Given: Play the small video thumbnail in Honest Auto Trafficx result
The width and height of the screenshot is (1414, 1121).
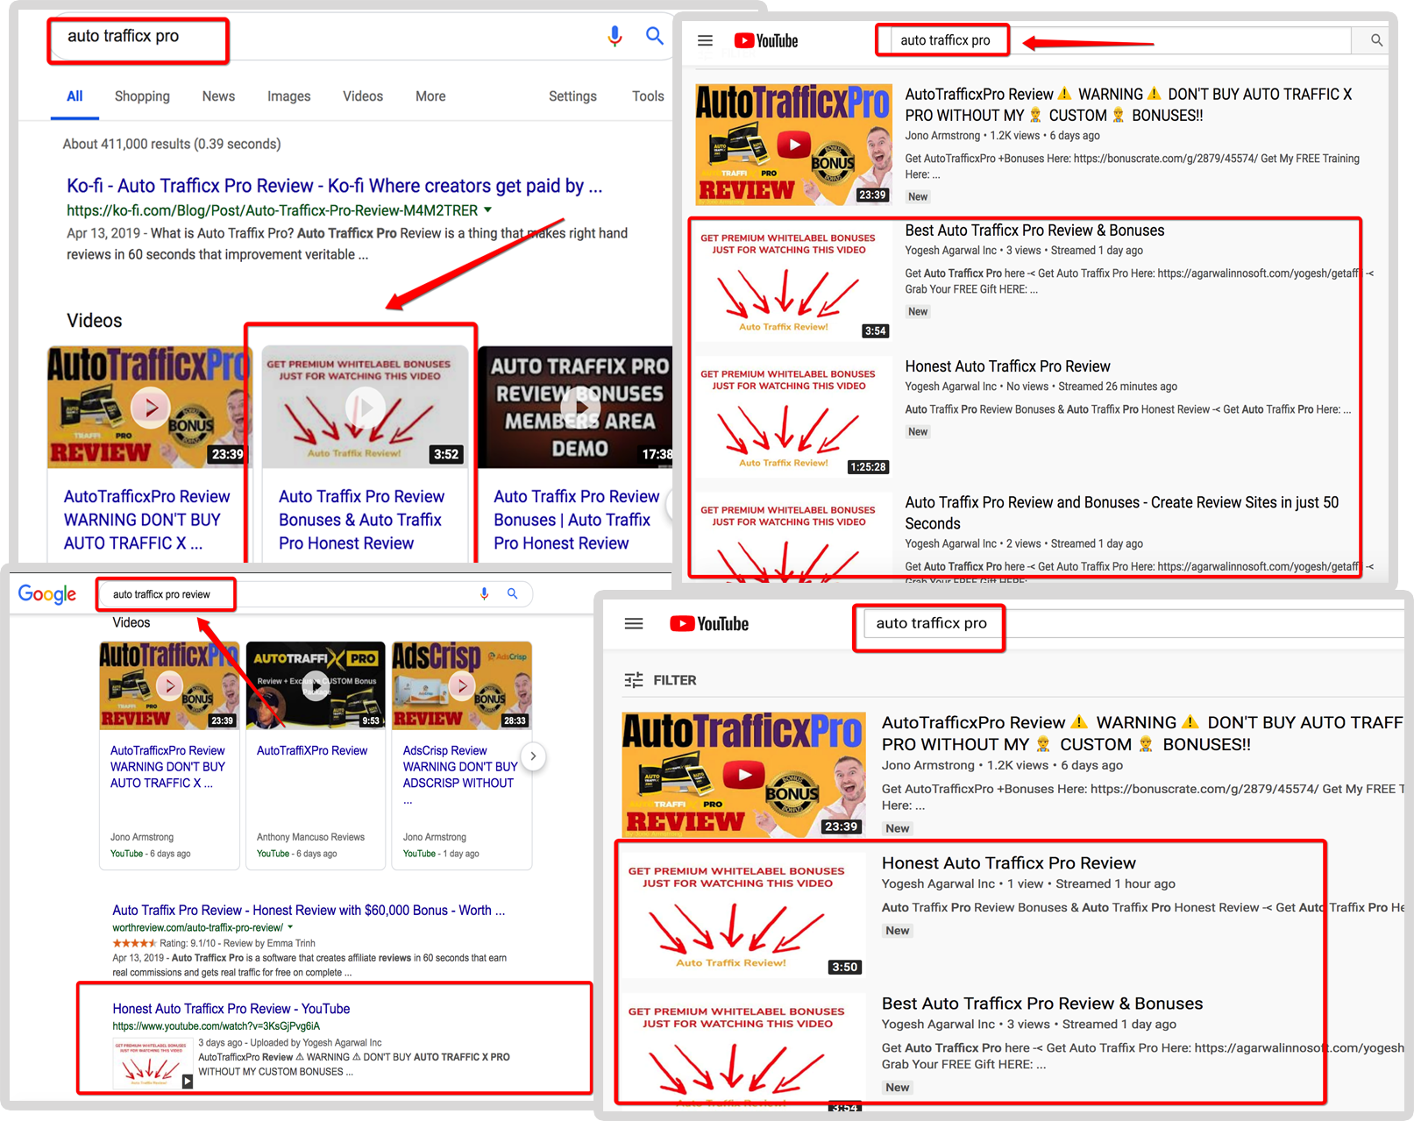Looking at the screenshot, I should [153, 1064].
